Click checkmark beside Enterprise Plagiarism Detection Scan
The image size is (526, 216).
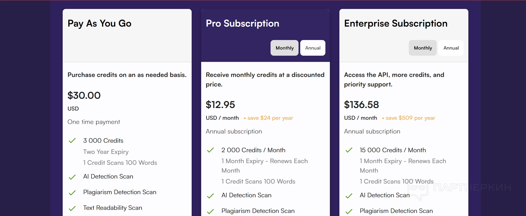(x=349, y=211)
